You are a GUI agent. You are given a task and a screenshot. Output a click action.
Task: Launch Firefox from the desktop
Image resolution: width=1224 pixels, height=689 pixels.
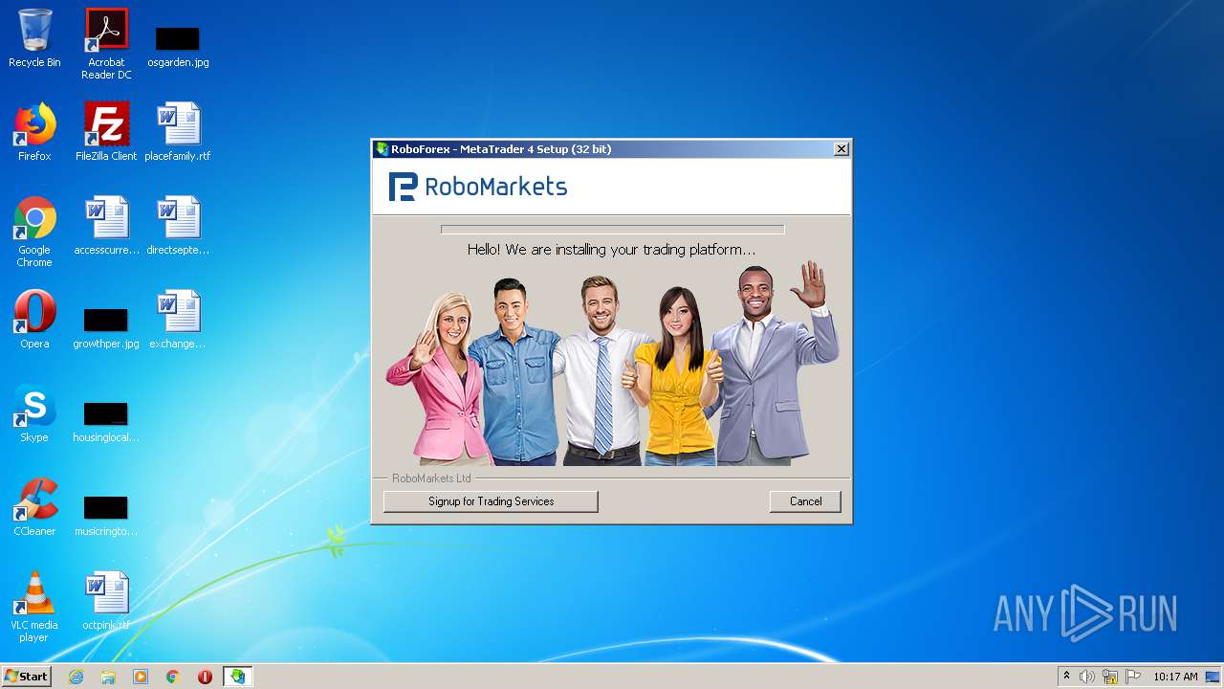coord(34,132)
